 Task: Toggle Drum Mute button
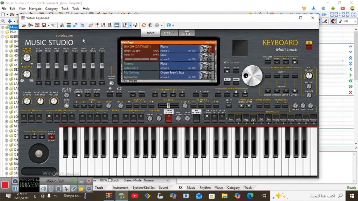click(x=96, y=95)
